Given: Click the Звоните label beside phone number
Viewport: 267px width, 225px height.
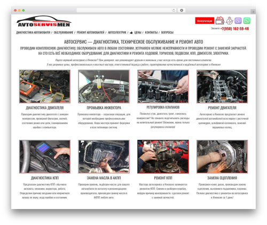Looking at the screenshot, I should 215,28.
